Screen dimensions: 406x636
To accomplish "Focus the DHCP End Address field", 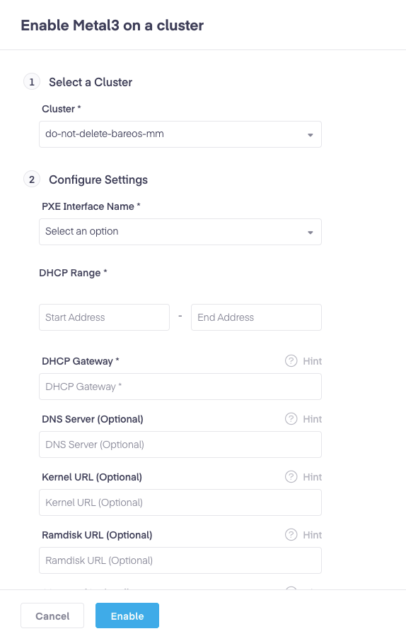I will coord(256,317).
